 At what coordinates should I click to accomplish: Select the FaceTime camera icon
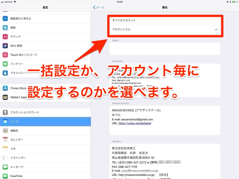tap(5, 176)
